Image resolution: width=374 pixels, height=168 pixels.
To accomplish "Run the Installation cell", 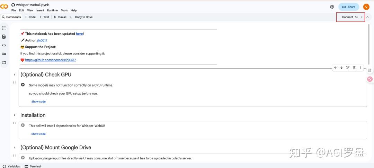I will [x=23, y=125].
